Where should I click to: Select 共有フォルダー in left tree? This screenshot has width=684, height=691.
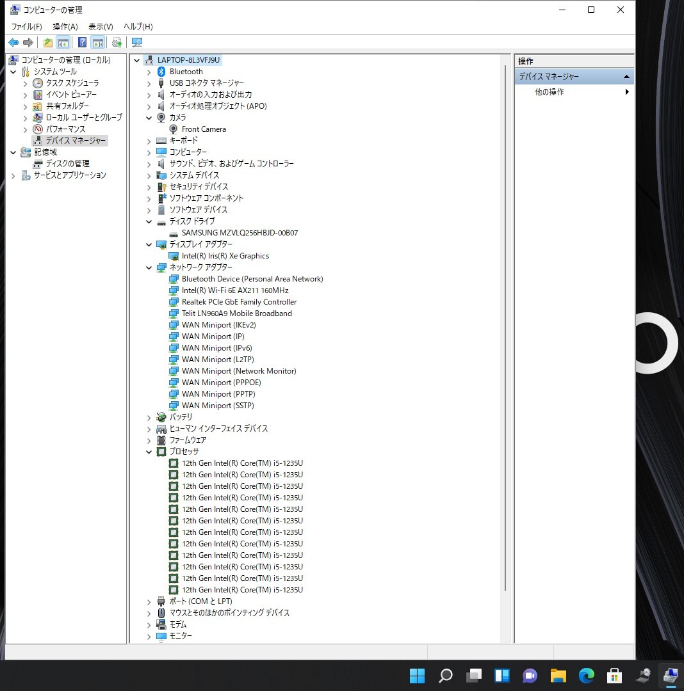67,106
